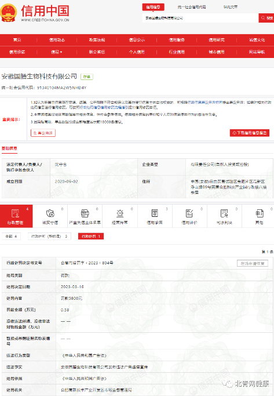Open the 政策法规 navigation item
The image size is (274, 396).
[x=97, y=40]
